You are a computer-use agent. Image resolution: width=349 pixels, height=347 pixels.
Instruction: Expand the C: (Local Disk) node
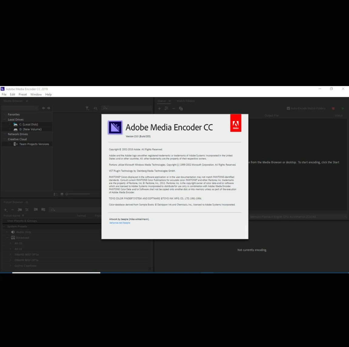(x=10, y=124)
